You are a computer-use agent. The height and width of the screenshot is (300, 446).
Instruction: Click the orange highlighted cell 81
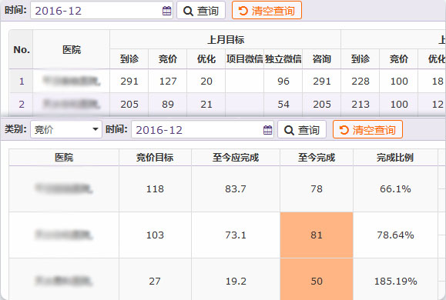click(317, 235)
